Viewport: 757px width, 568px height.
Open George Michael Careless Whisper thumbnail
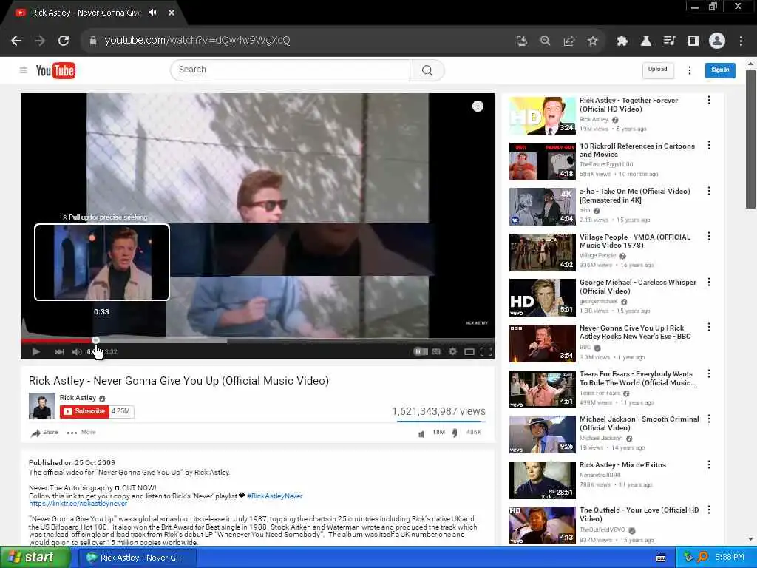(x=542, y=297)
